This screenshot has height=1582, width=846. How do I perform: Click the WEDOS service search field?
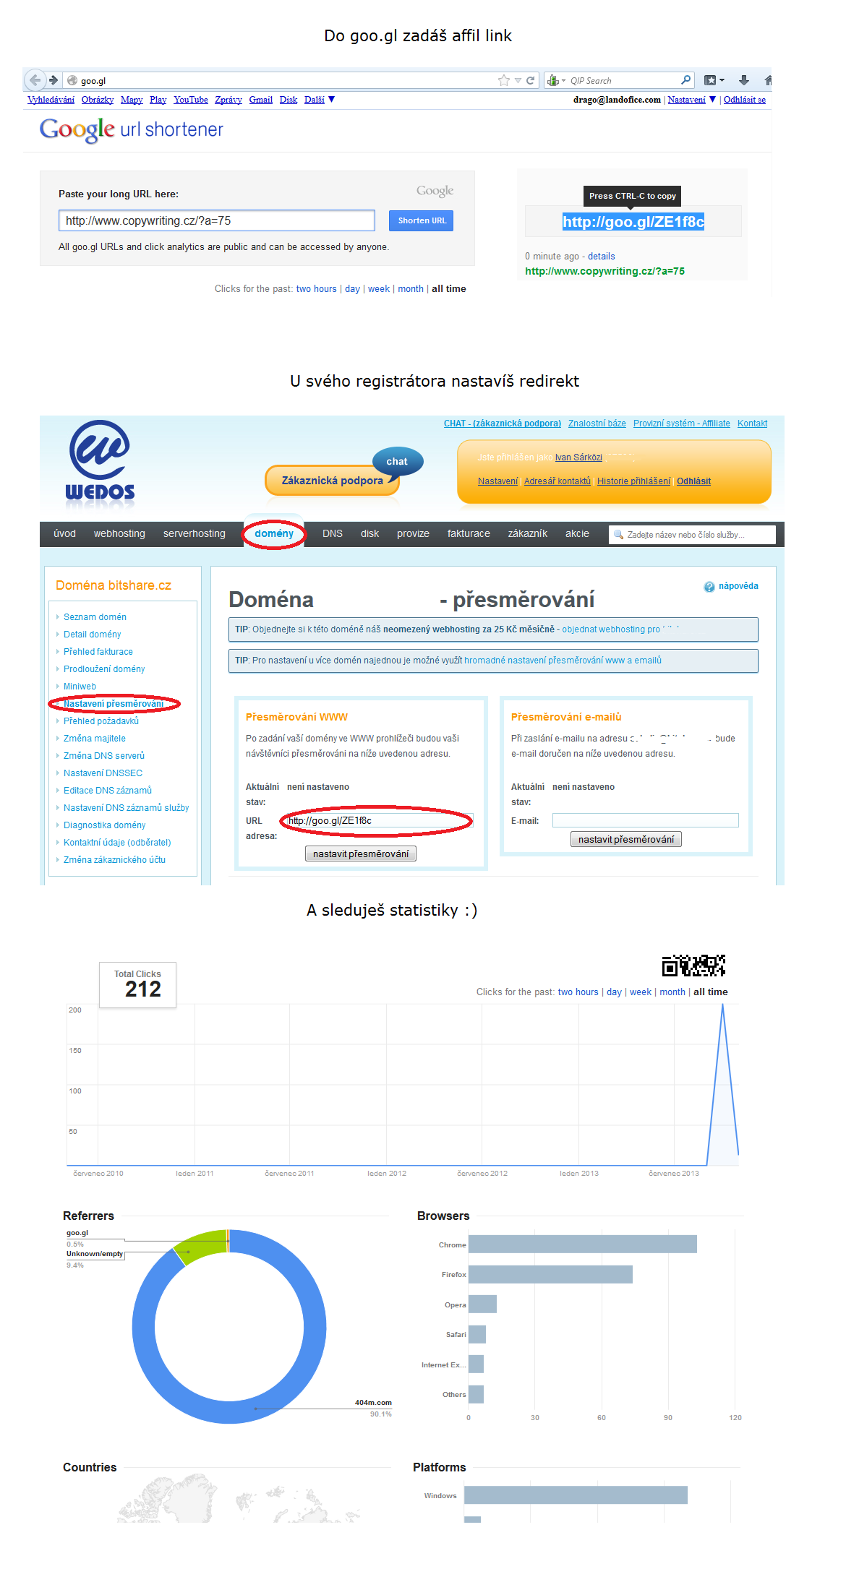coord(692,535)
